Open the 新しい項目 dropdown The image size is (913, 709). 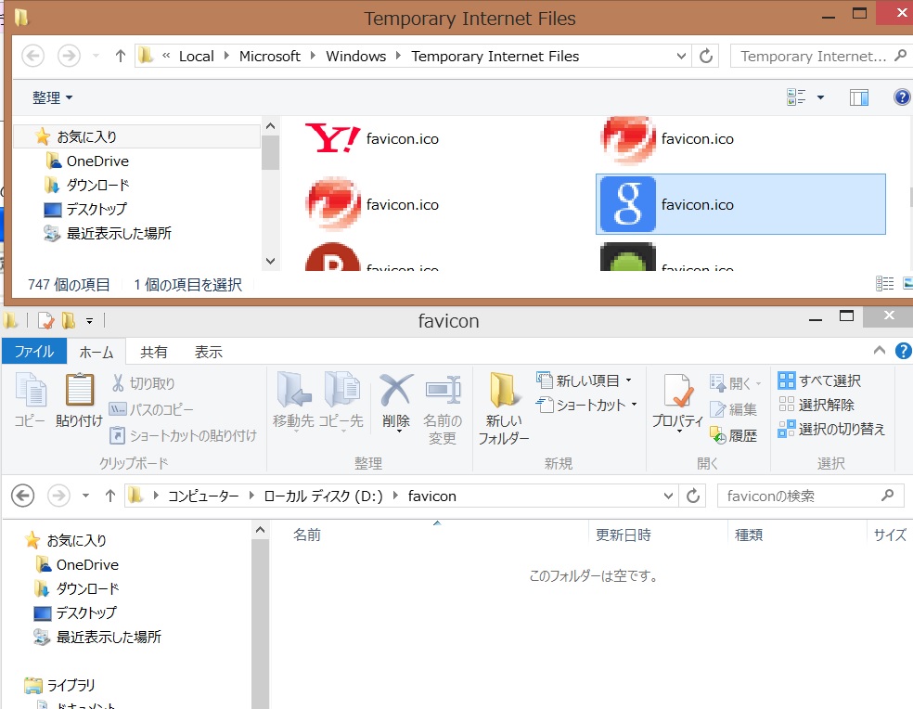coord(585,380)
